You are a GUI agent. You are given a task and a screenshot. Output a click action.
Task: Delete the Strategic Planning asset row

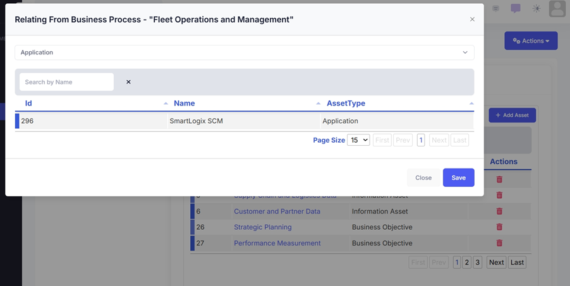point(499,227)
